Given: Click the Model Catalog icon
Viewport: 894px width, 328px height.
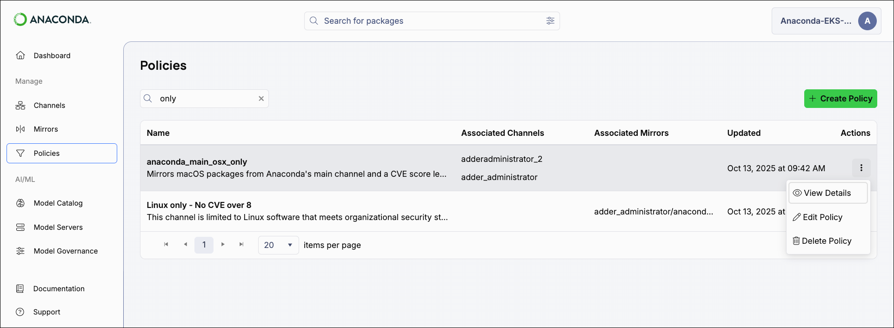Looking at the screenshot, I should 20,203.
